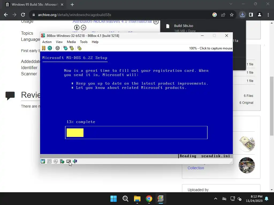Show hidden system tray icons
This screenshot has height=205, width=274.
(x=216, y=199)
